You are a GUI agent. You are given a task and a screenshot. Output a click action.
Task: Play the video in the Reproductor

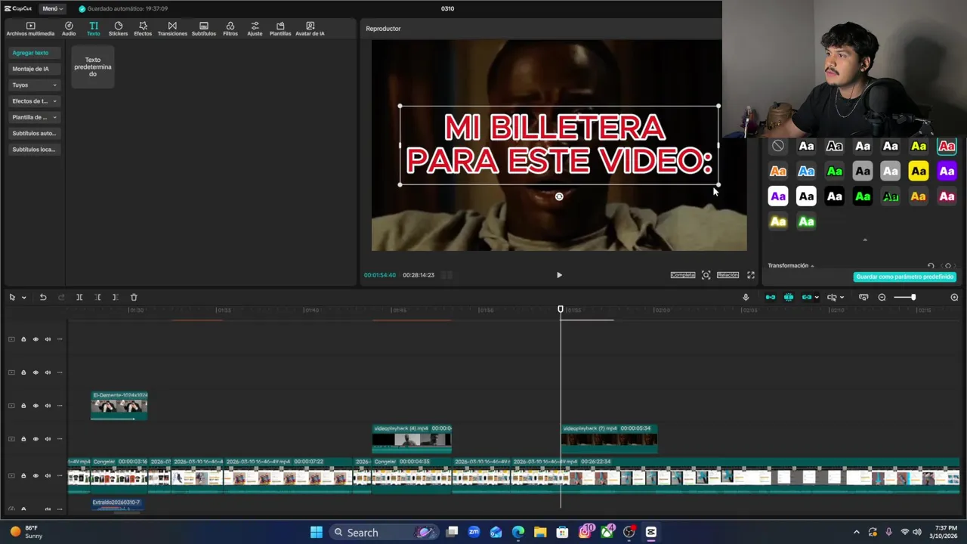click(559, 275)
